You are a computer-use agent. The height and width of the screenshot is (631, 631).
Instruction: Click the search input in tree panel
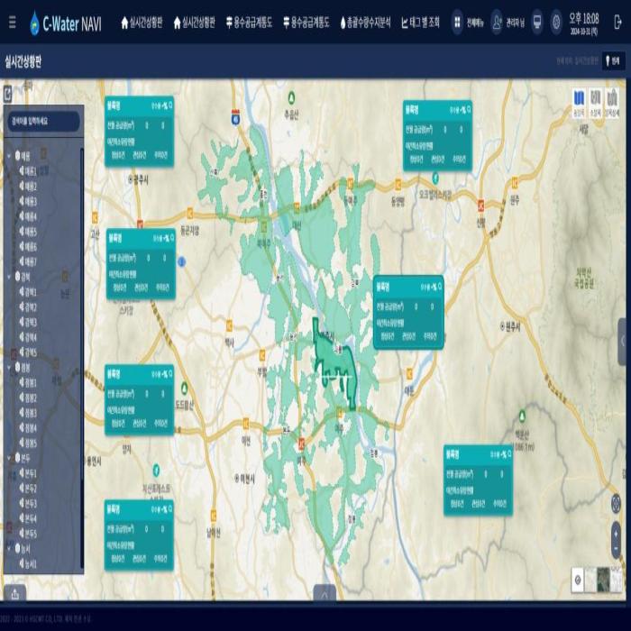tap(43, 121)
